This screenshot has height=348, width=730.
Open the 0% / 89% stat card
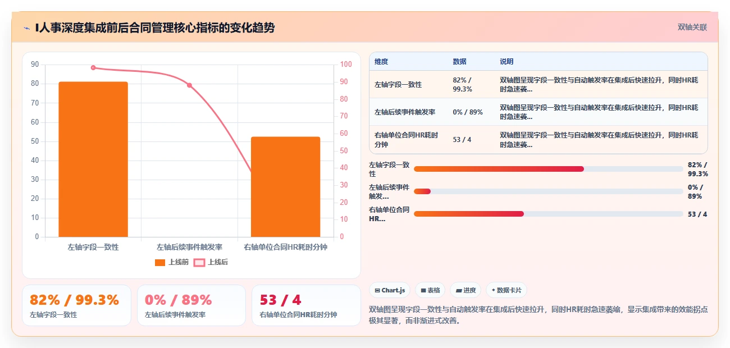point(191,305)
